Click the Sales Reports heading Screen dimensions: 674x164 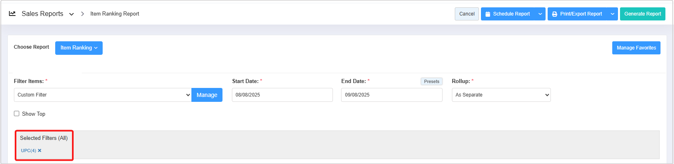[43, 14]
